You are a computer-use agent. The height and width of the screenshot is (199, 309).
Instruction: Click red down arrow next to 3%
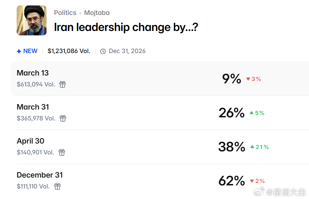click(248, 79)
